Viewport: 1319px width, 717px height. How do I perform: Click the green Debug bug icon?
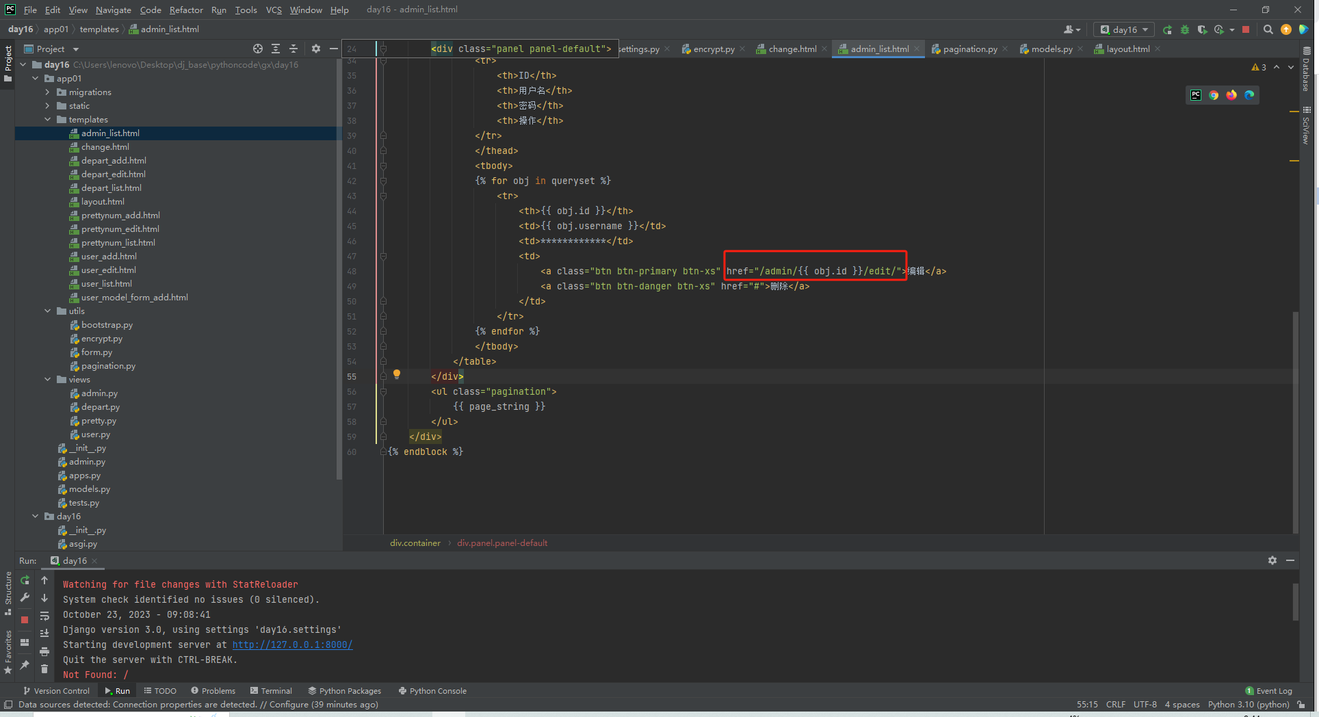click(x=1185, y=30)
